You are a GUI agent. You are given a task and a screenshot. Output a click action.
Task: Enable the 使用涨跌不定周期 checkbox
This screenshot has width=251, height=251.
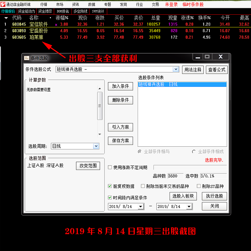pyautogui.click(x=110, y=167)
